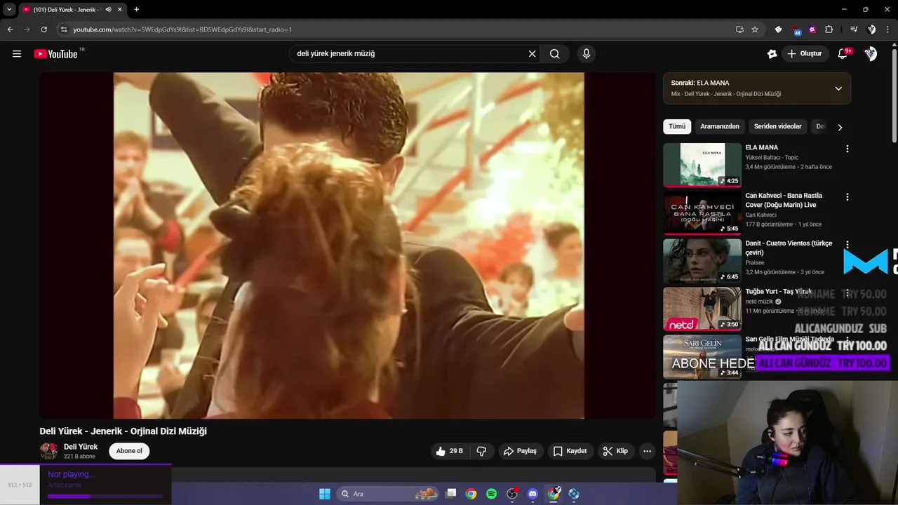Like the video with thumbs up
The width and height of the screenshot is (898, 505).
click(450, 451)
